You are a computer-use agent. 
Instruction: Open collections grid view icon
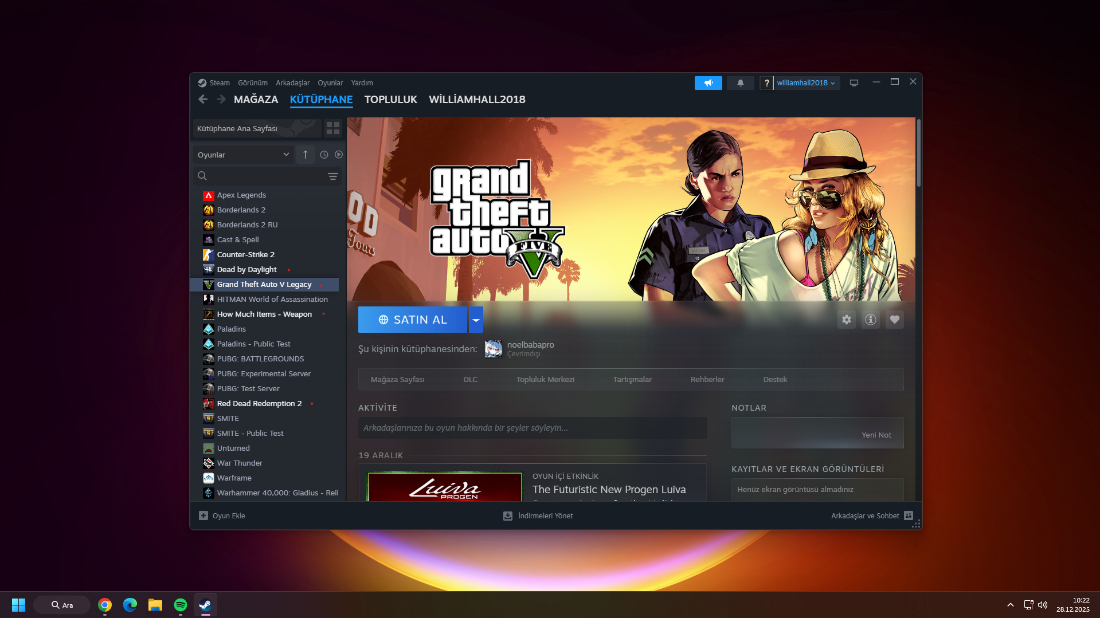pos(333,128)
